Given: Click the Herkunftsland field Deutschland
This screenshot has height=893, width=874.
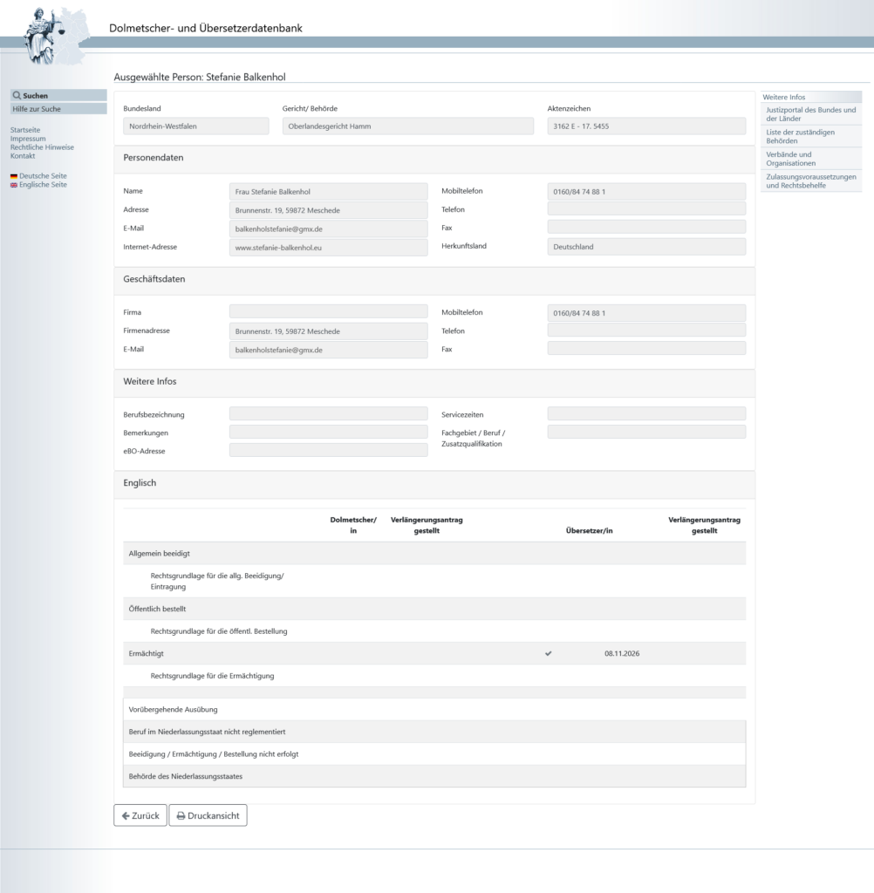Looking at the screenshot, I should pos(646,247).
